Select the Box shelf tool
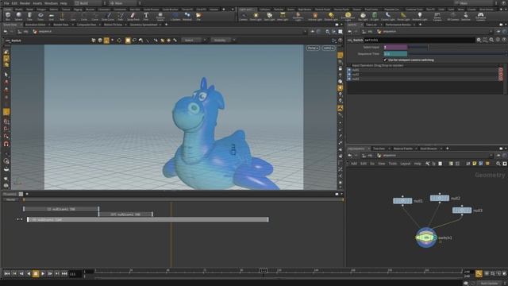 pyautogui.click(x=8, y=16)
